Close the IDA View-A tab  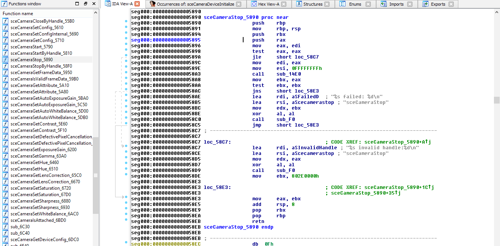pos(137,4)
